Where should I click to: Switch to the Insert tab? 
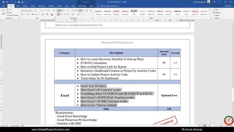18,6
